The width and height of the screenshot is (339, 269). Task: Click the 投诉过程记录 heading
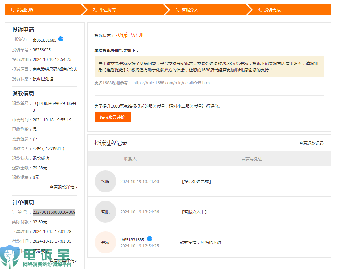click(111, 143)
